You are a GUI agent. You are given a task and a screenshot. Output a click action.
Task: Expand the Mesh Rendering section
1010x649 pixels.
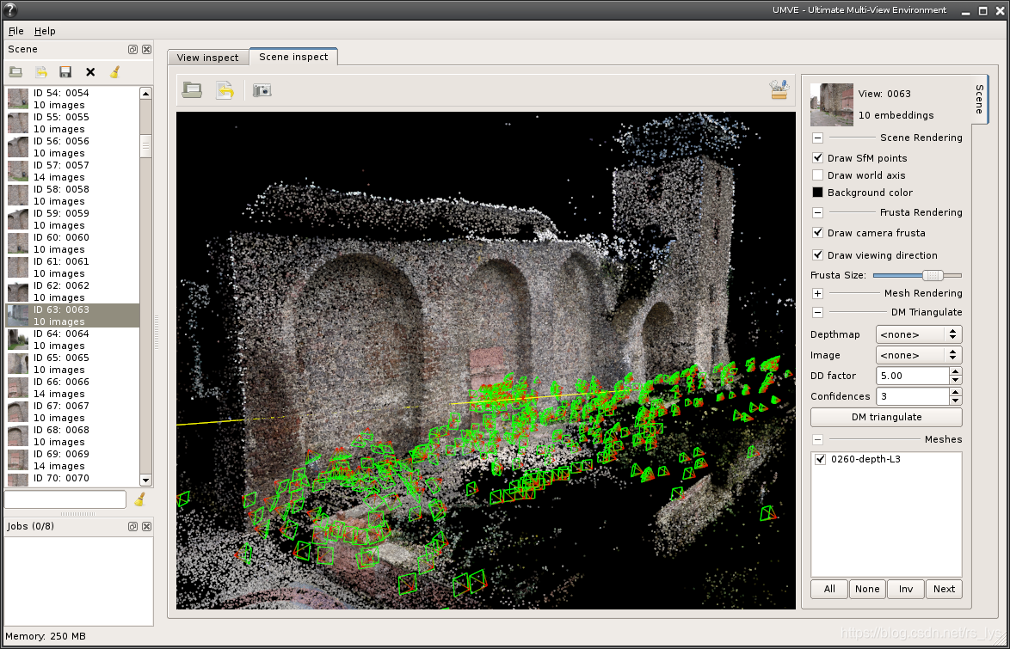pyautogui.click(x=817, y=294)
